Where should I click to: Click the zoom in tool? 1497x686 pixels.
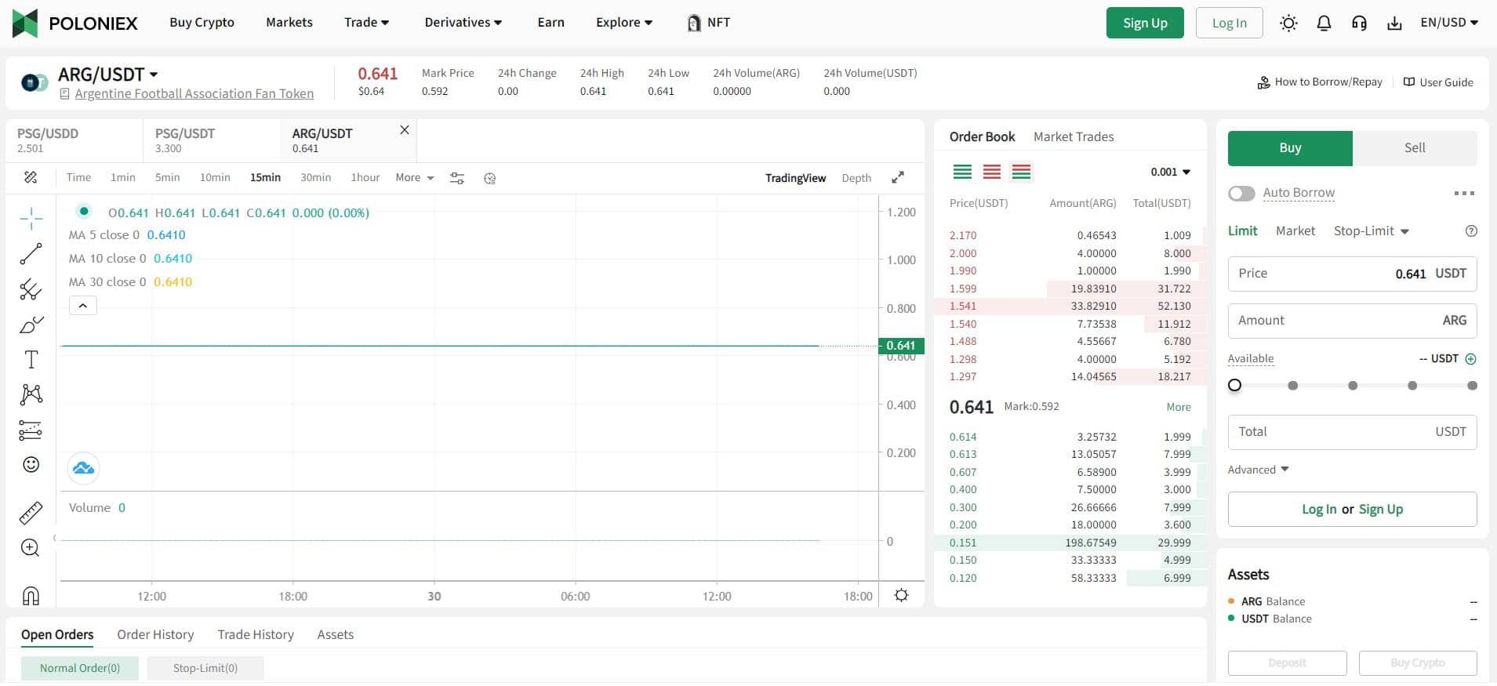pos(31,548)
